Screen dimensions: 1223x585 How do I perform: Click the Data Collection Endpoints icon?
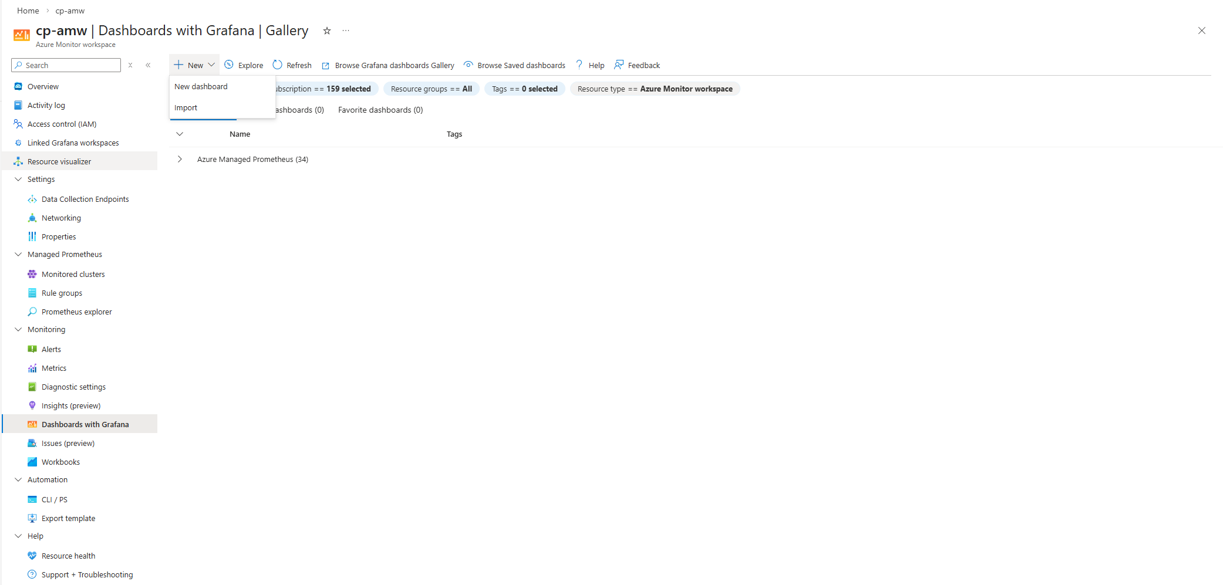(x=32, y=199)
